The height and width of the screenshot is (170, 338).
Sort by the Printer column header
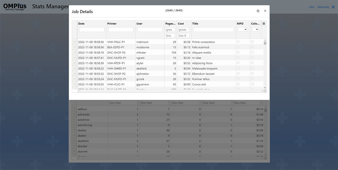tap(112, 24)
